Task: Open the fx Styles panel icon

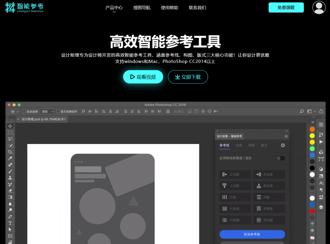Action: (321, 176)
